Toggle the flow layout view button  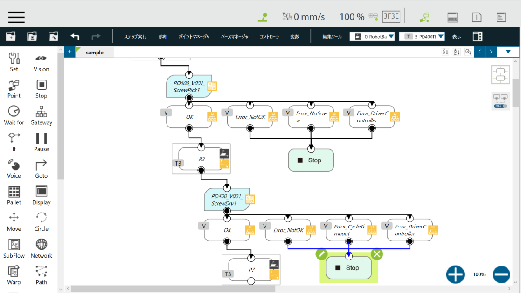[x=500, y=75]
